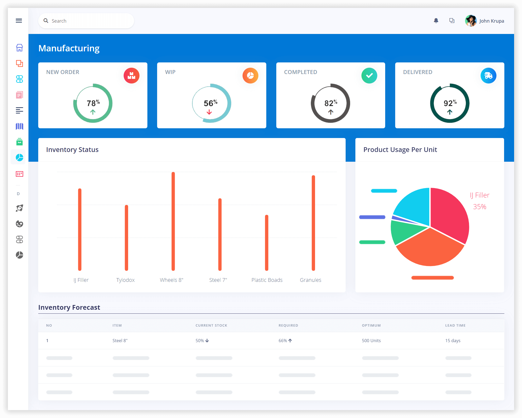Screen dimensions: 522x418
Task: Click the 15 days lead time cell
Action: click(x=453, y=341)
